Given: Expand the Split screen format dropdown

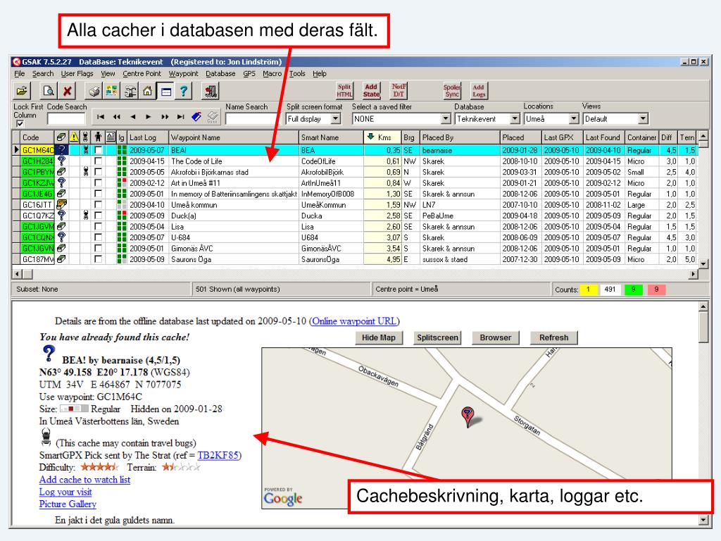Looking at the screenshot, I should pos(336,118).
